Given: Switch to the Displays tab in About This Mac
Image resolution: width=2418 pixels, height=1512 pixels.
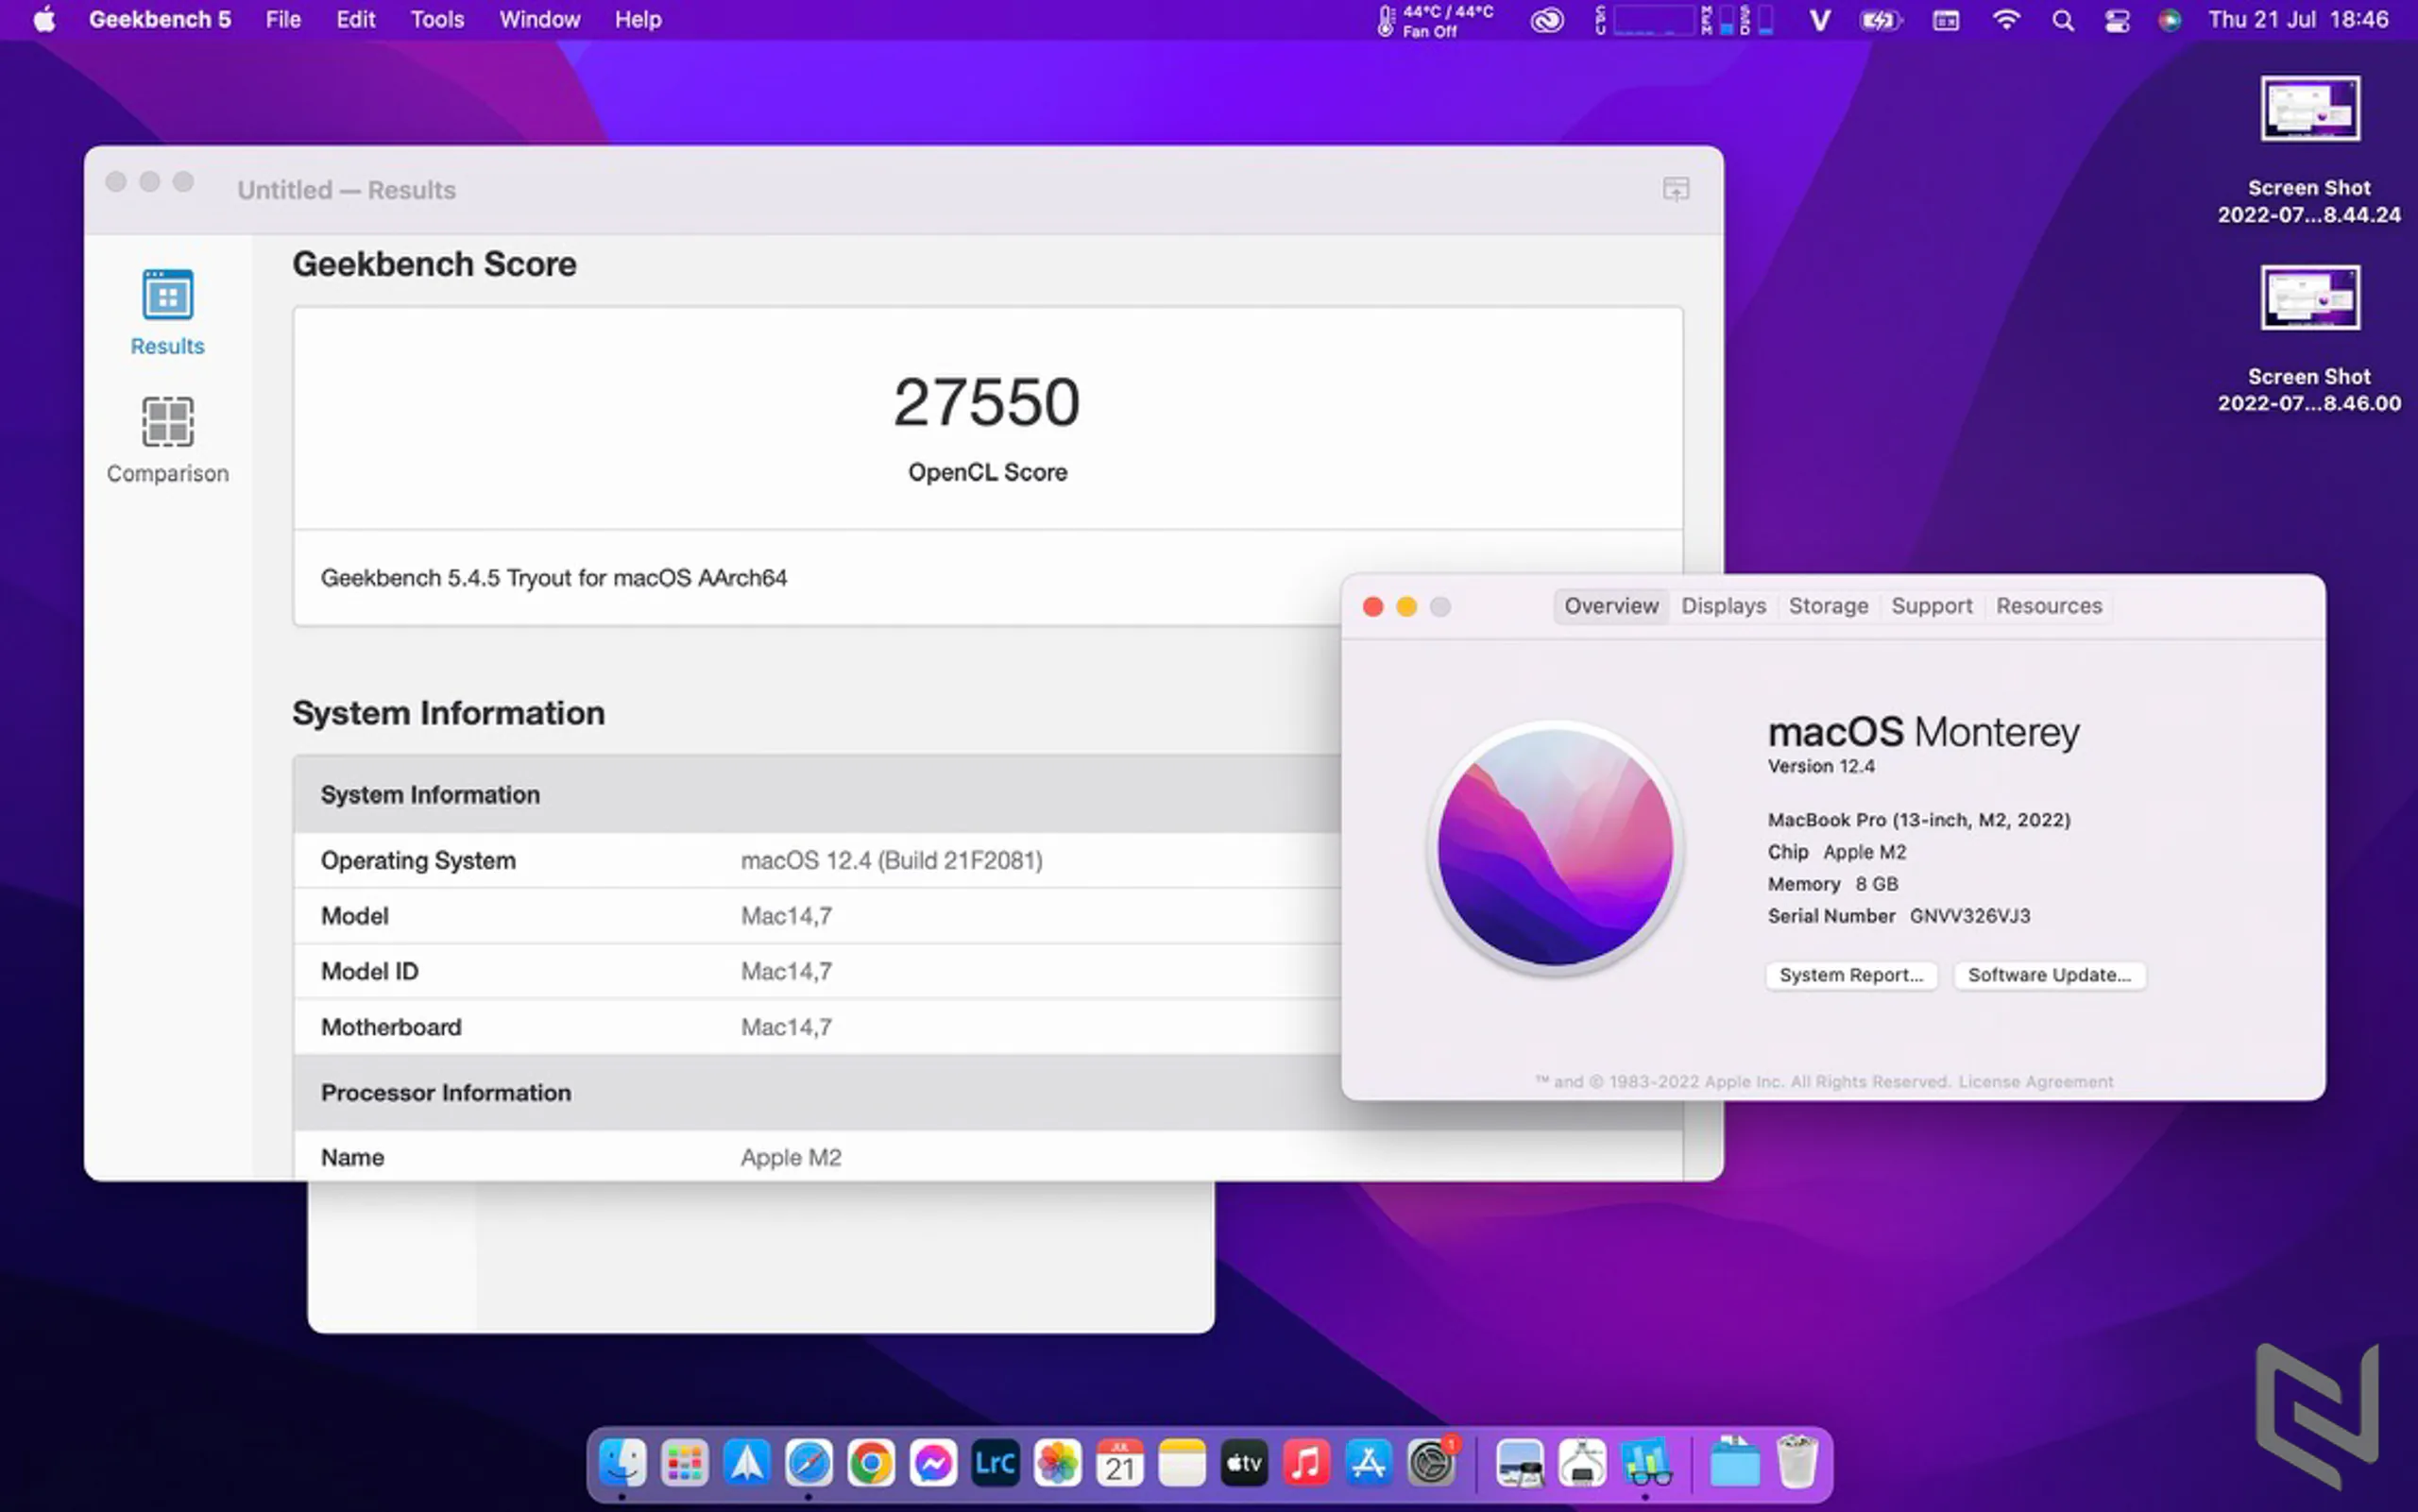Looking at the screenshot, I should coord(1723,606).
